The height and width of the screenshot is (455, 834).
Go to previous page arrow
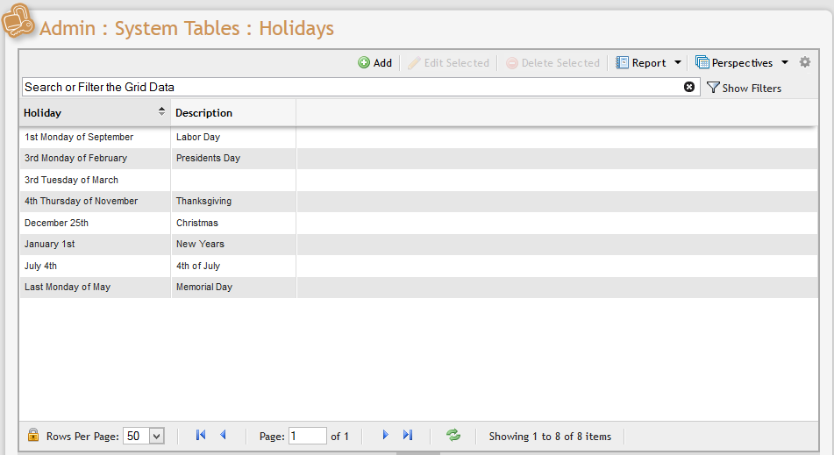[223, 435]
